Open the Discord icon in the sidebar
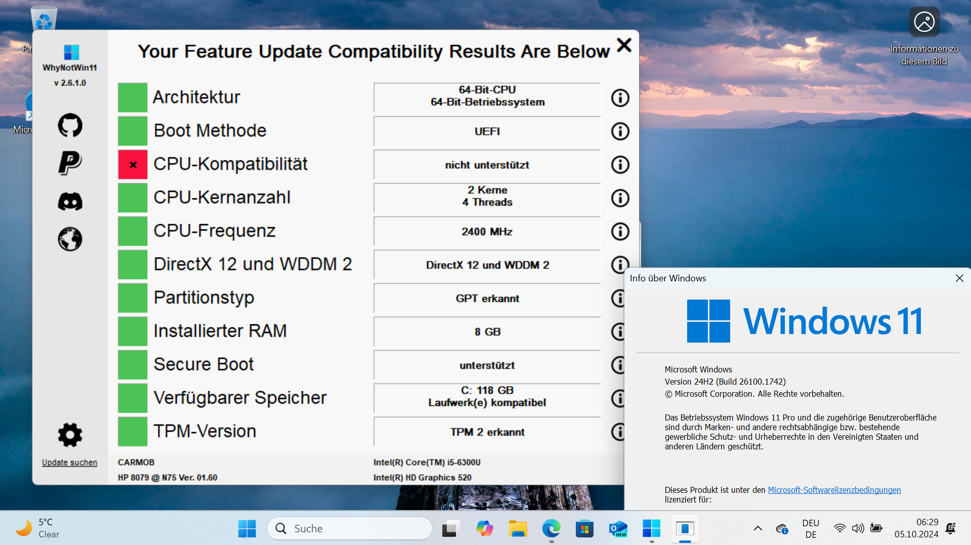The height and width of the screenshot is (545, 971). point(70,201)
